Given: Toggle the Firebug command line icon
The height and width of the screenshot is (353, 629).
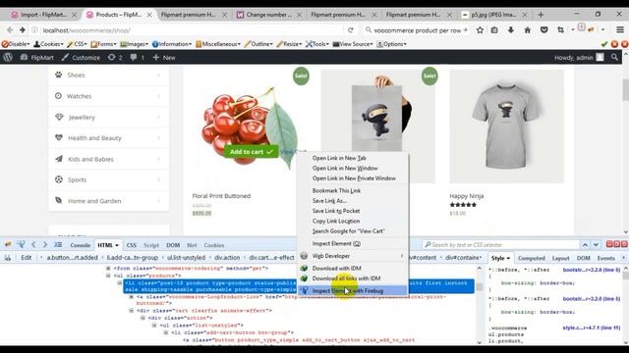Looking at the screenshot, I should tap(58, 244).
